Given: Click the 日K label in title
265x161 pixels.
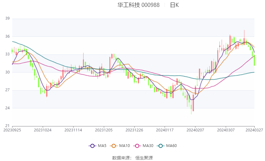Looking at the screenshot, I should 174,5.
